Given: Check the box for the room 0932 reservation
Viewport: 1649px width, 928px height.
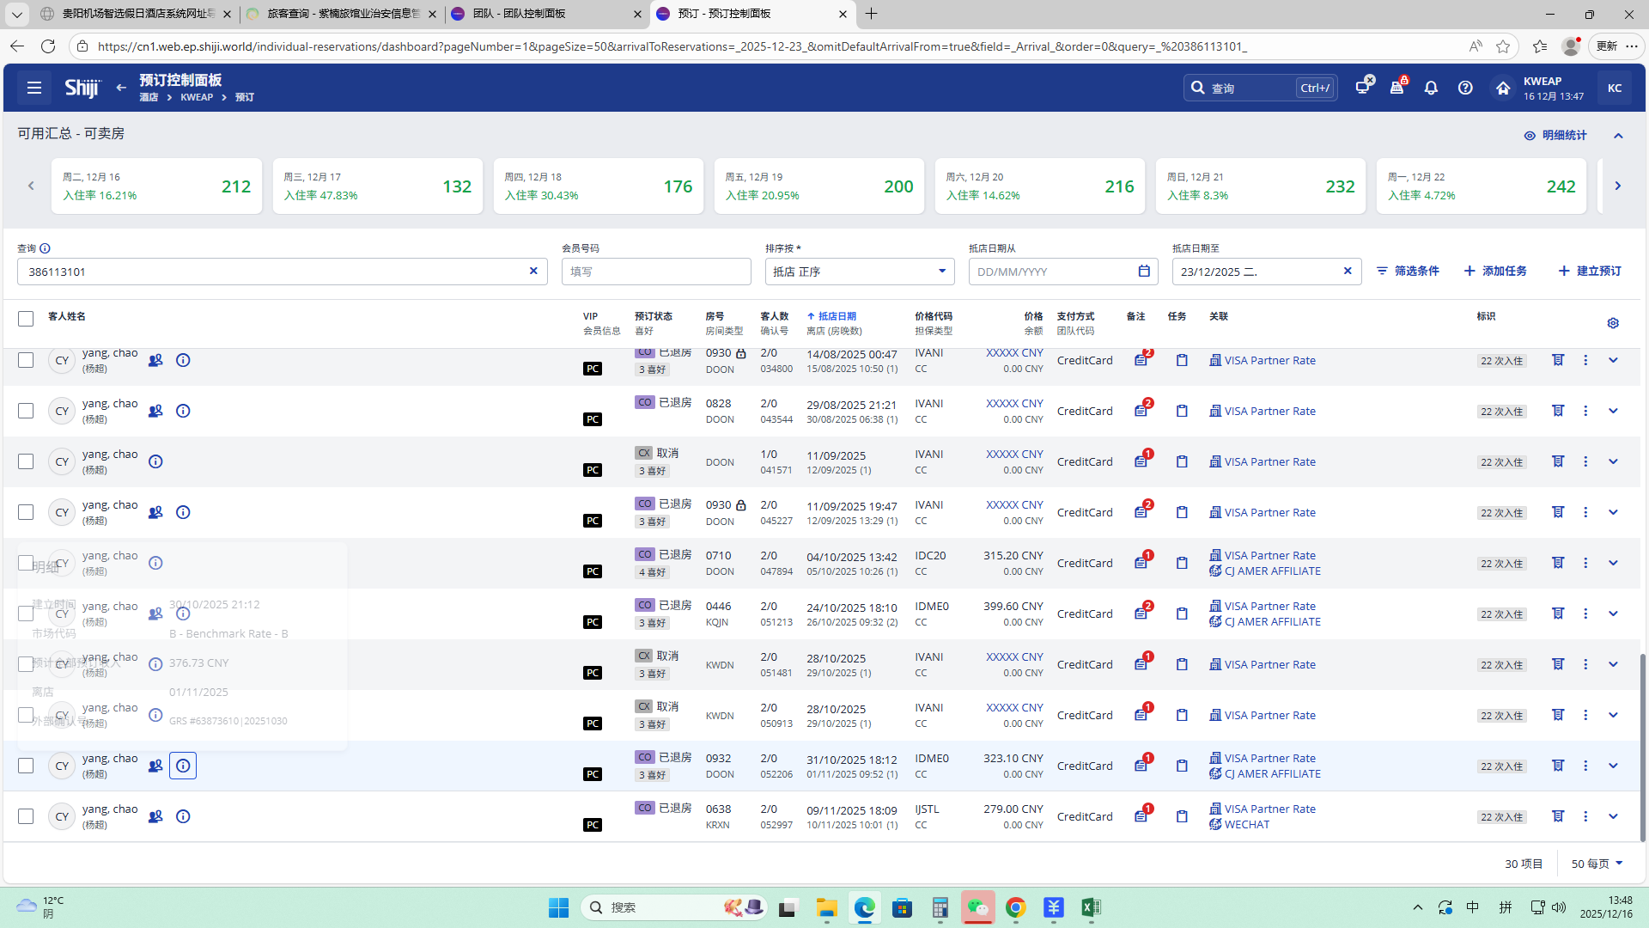Looking at the screenshot, I should (26, 766).
